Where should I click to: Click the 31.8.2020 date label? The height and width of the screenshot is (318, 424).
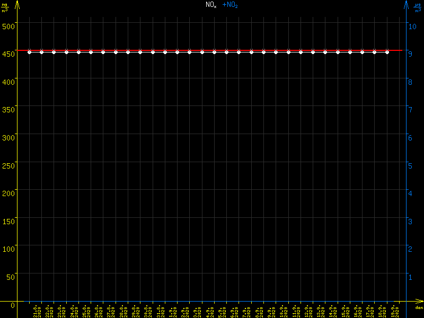coord(160,312)
